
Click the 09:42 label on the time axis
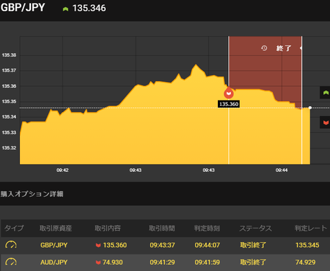pyautogui.click(x=63, y=170)
